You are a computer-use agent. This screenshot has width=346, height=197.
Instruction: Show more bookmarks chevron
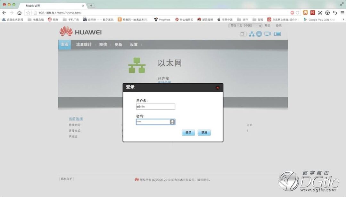[x=343, y=20]
